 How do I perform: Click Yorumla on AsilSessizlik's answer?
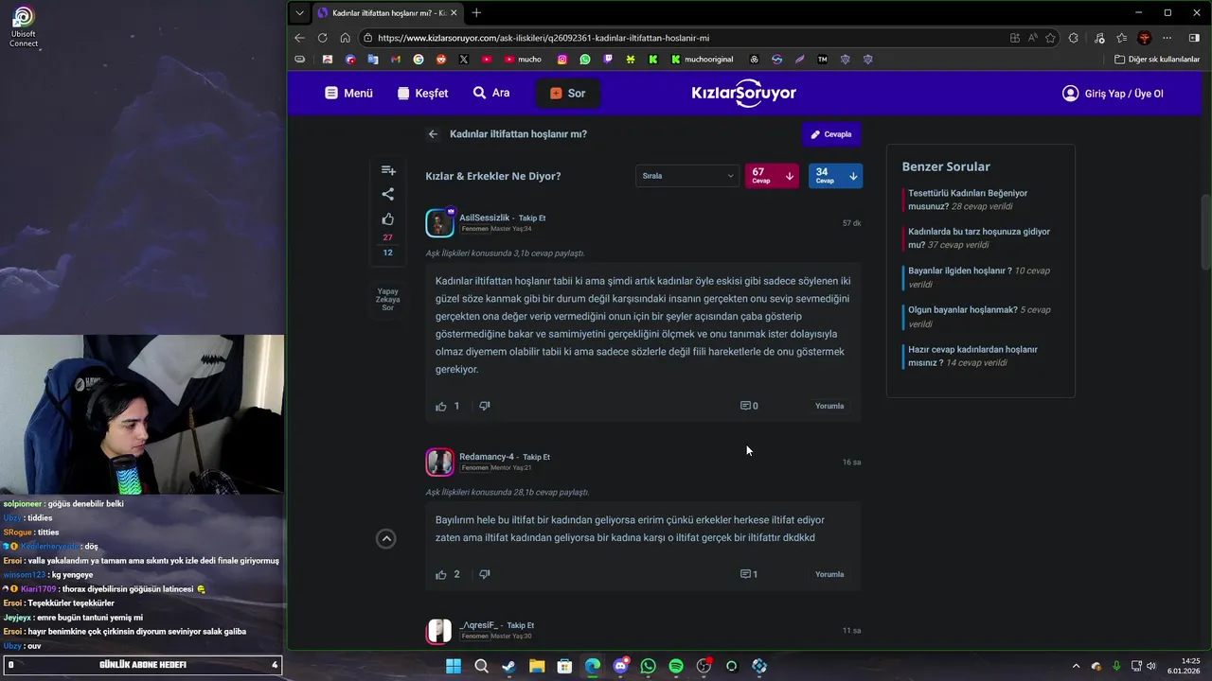coord(829,406)
